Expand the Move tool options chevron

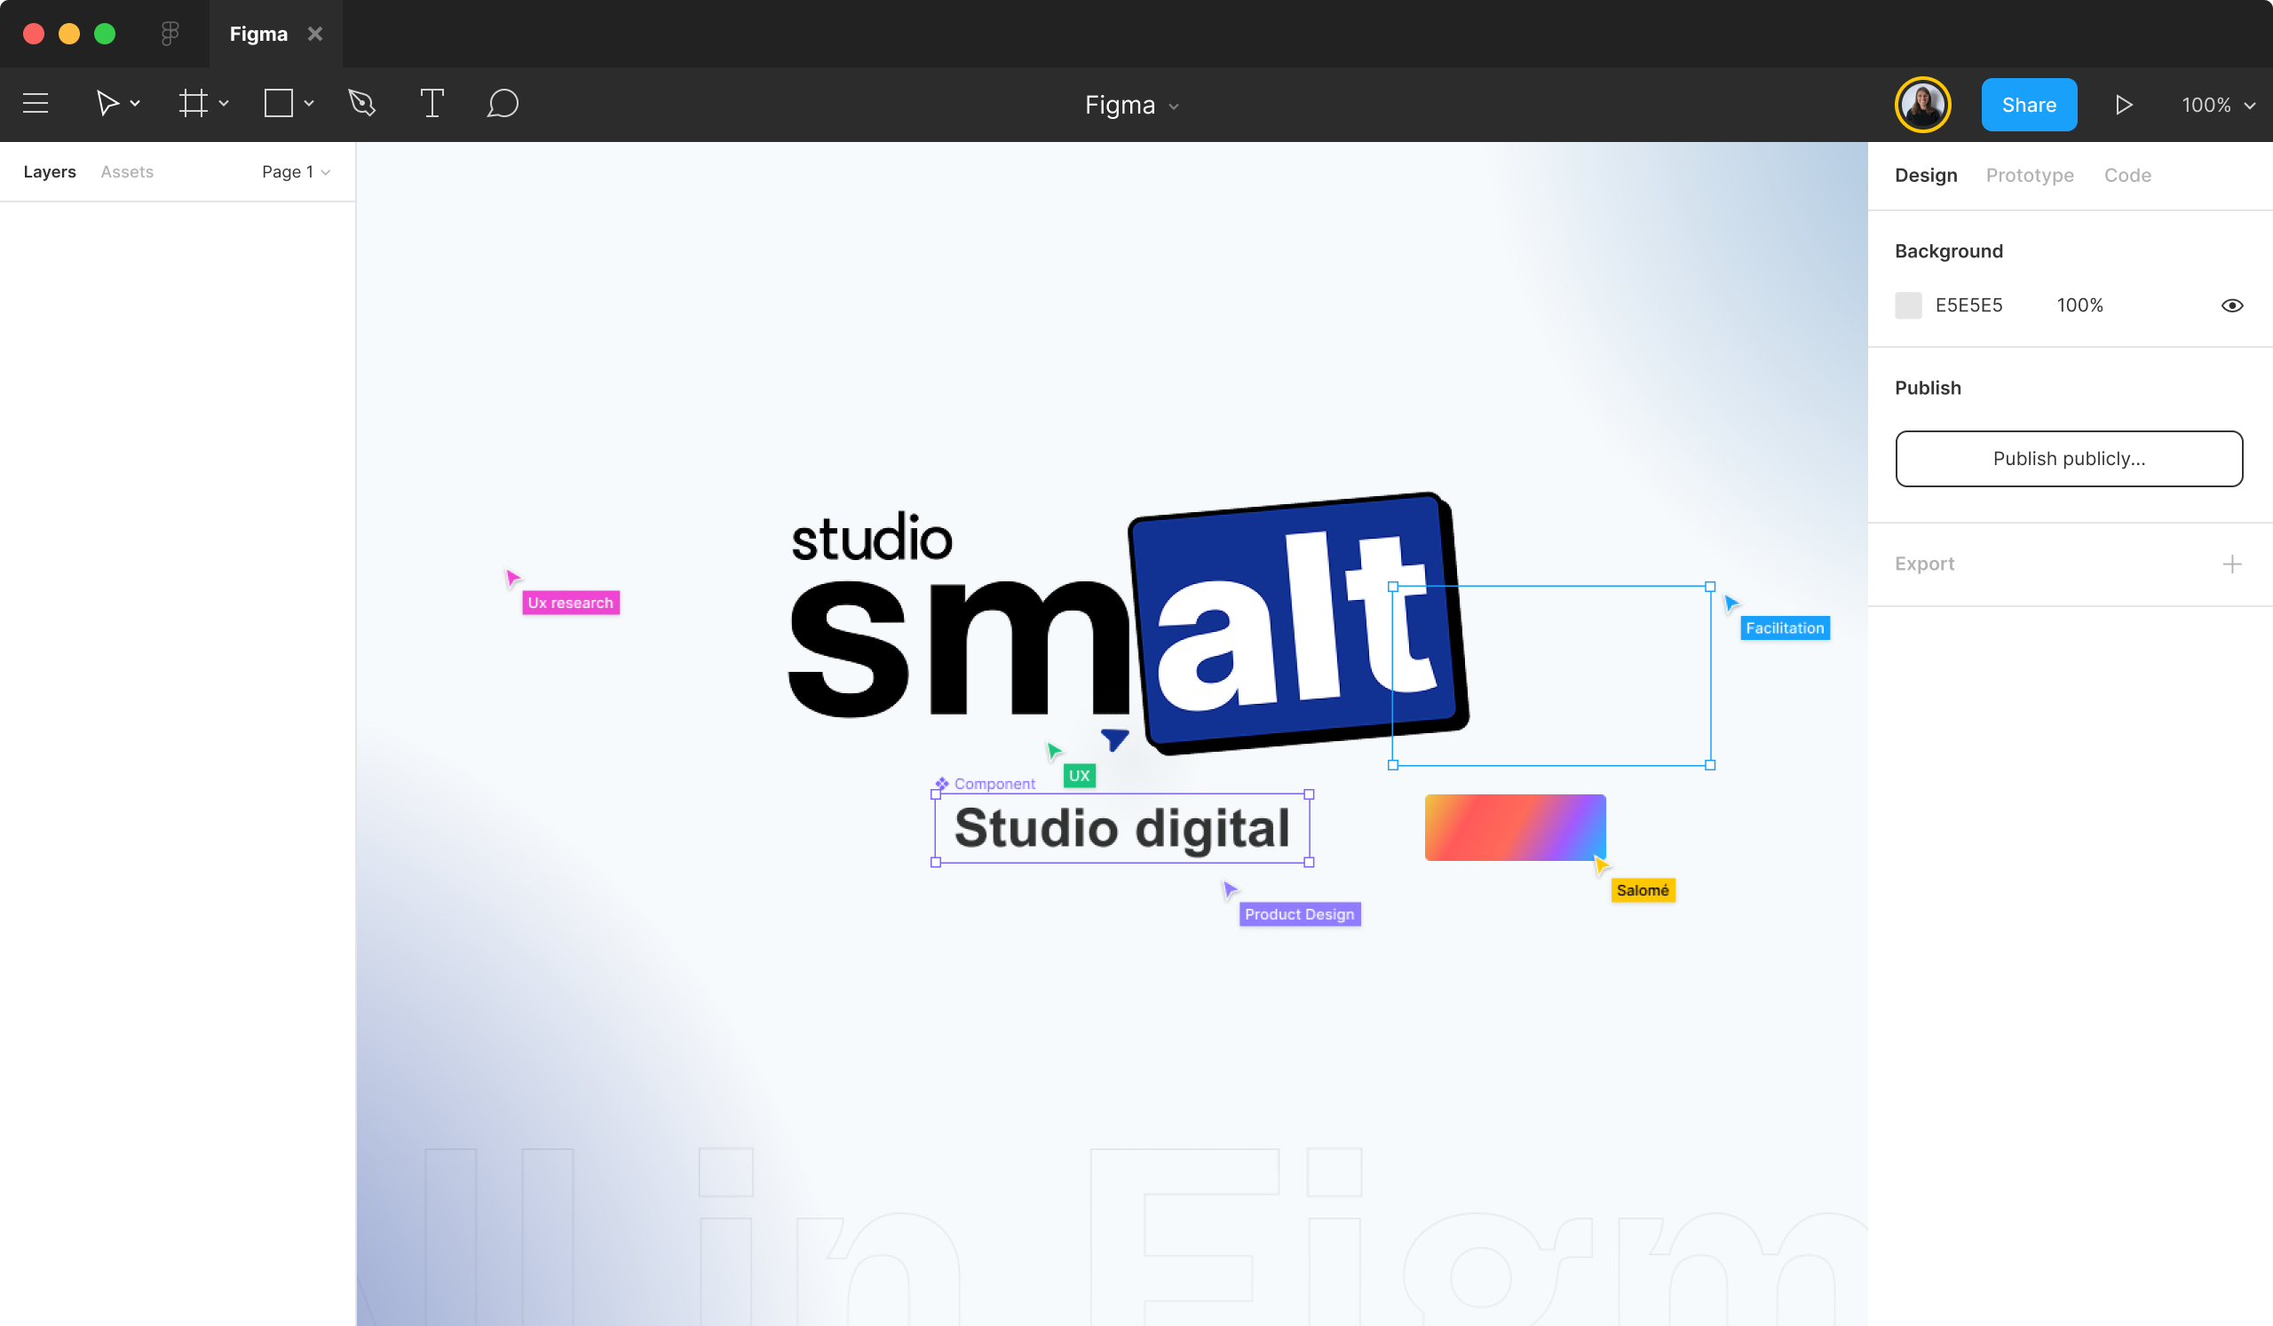tap(135, 104)
